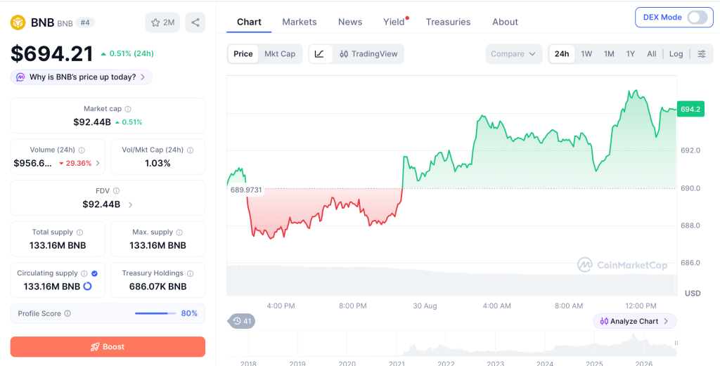Expand the FDV details chevron

[130, 204]
